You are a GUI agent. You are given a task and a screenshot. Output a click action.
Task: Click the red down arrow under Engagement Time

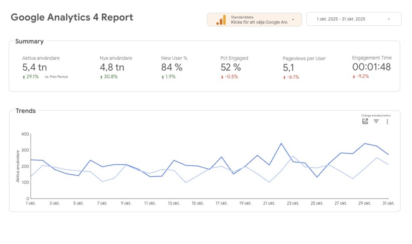[354, 77]
